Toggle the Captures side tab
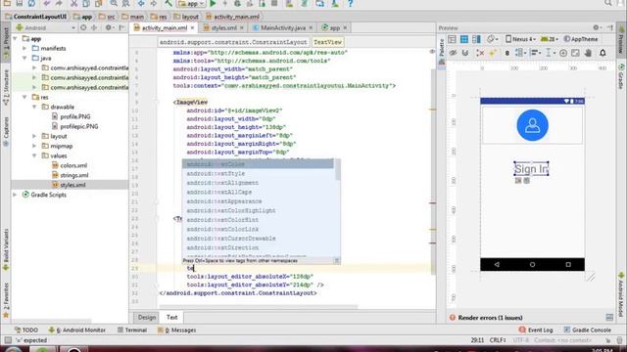 coord(6,132)
